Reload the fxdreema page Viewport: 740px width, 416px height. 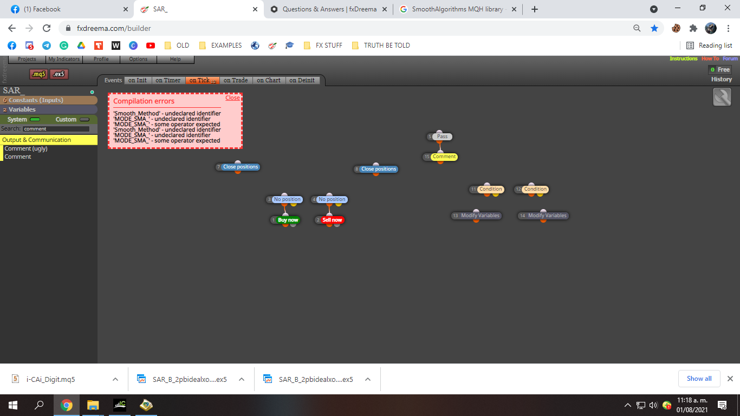click(47, 28)
